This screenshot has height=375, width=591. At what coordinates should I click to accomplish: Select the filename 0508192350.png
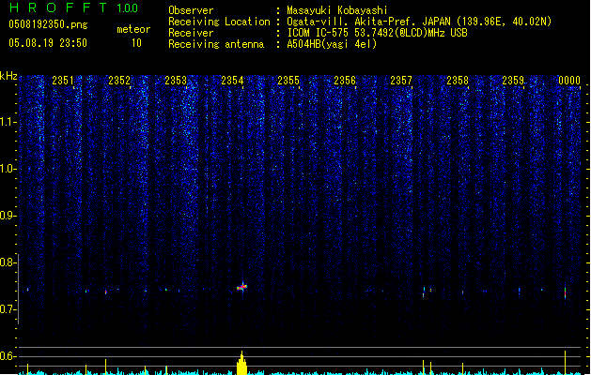click(x=48, y=25)
